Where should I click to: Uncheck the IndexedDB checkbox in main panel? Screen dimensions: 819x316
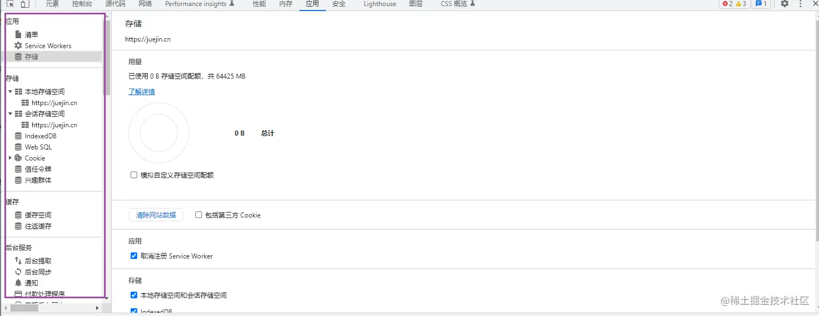click(134, 312)
